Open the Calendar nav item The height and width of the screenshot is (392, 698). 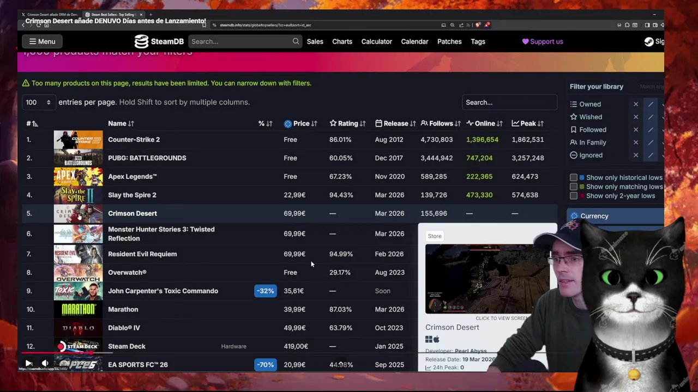click(x=414, y=41)
